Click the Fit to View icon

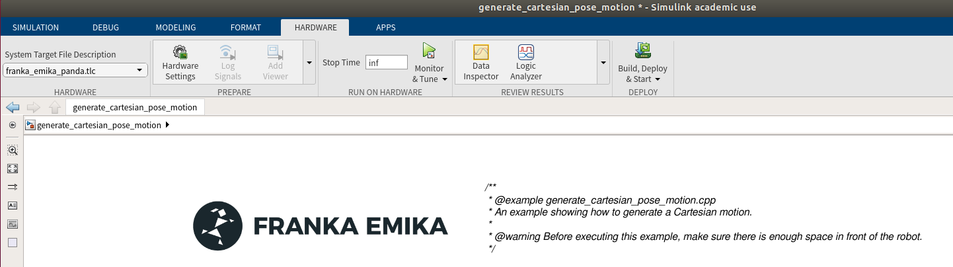pyautogui.click(x=12, y=169)
